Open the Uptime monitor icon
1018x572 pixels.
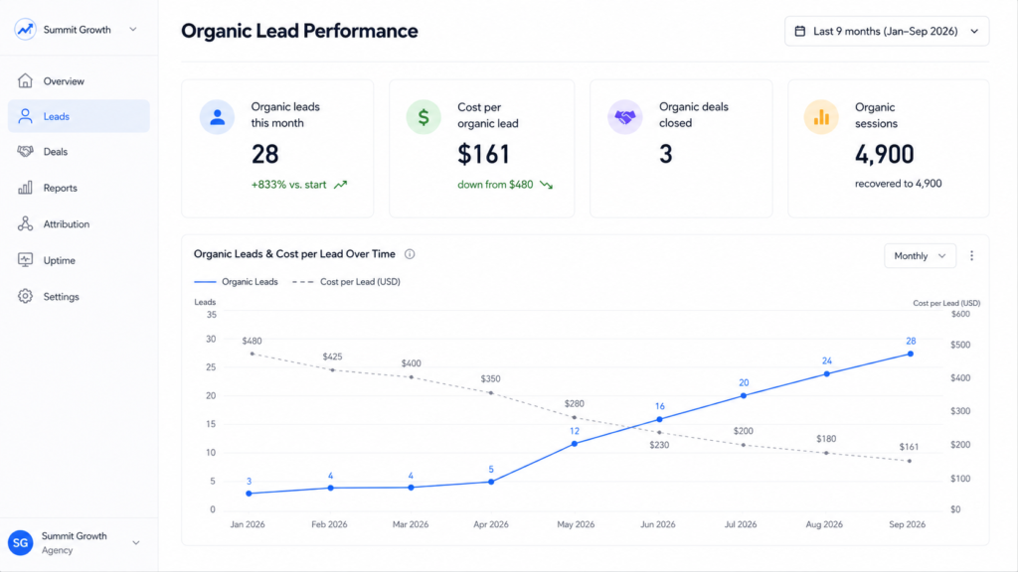[x=25, y=260]
